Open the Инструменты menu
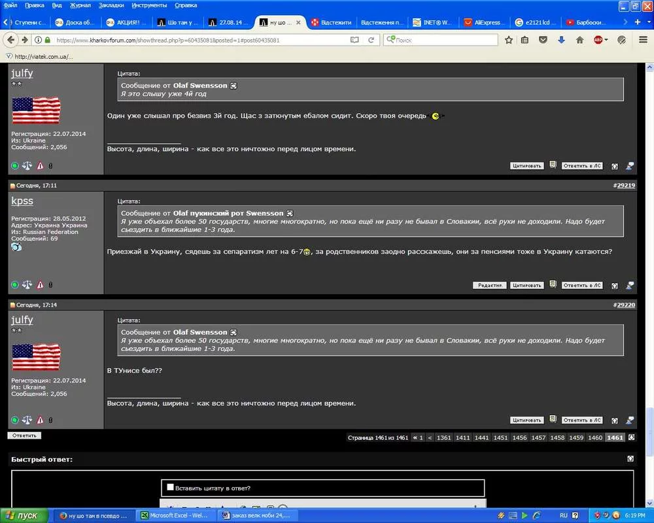 click(x=149, y=5)
